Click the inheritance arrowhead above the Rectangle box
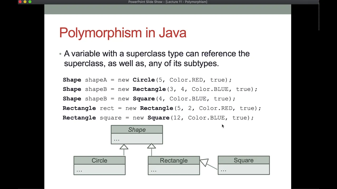Viewport: 337px width, 189px height. [x=151, y=146]
